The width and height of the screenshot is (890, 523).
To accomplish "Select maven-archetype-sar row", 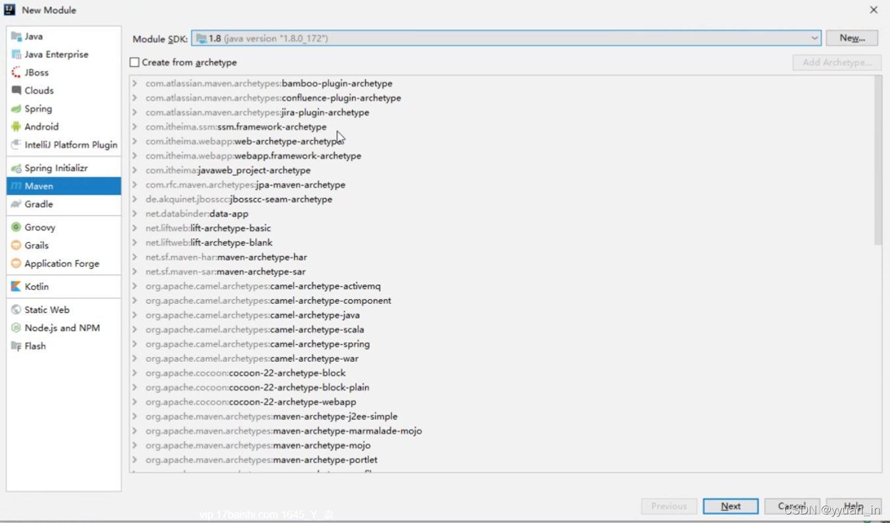I will (x=502, y=272).
